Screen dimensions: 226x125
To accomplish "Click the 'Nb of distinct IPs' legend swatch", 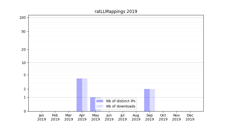I will tap(100, 101).
